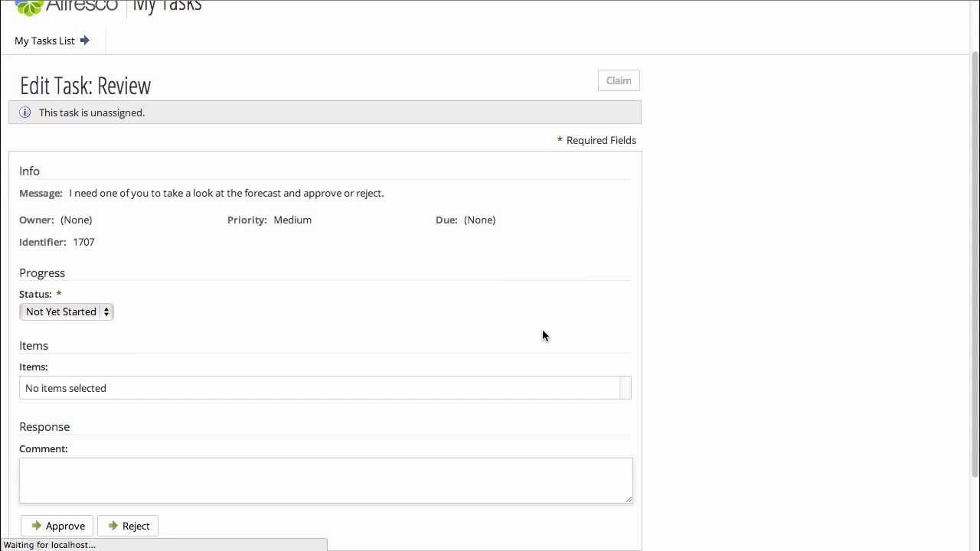Focus the Comment text area
The width and height of the screenshot is (980, 551).
(325, 480)
